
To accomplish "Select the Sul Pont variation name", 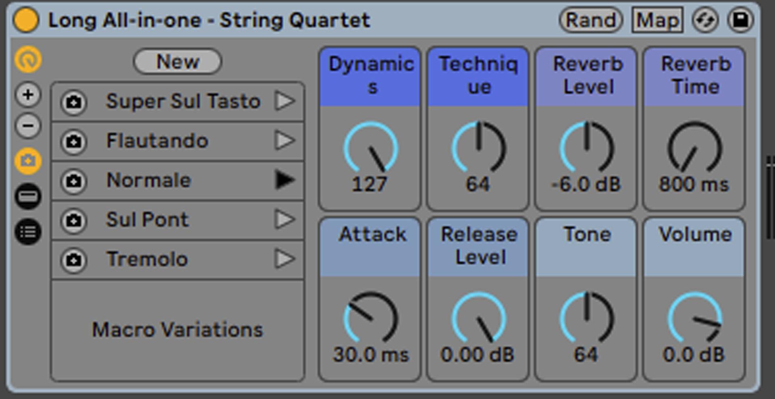I will click(x=147, y=220).
